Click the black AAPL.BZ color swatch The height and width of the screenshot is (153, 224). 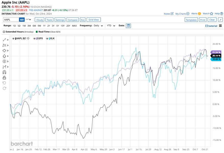click(16, 39)
